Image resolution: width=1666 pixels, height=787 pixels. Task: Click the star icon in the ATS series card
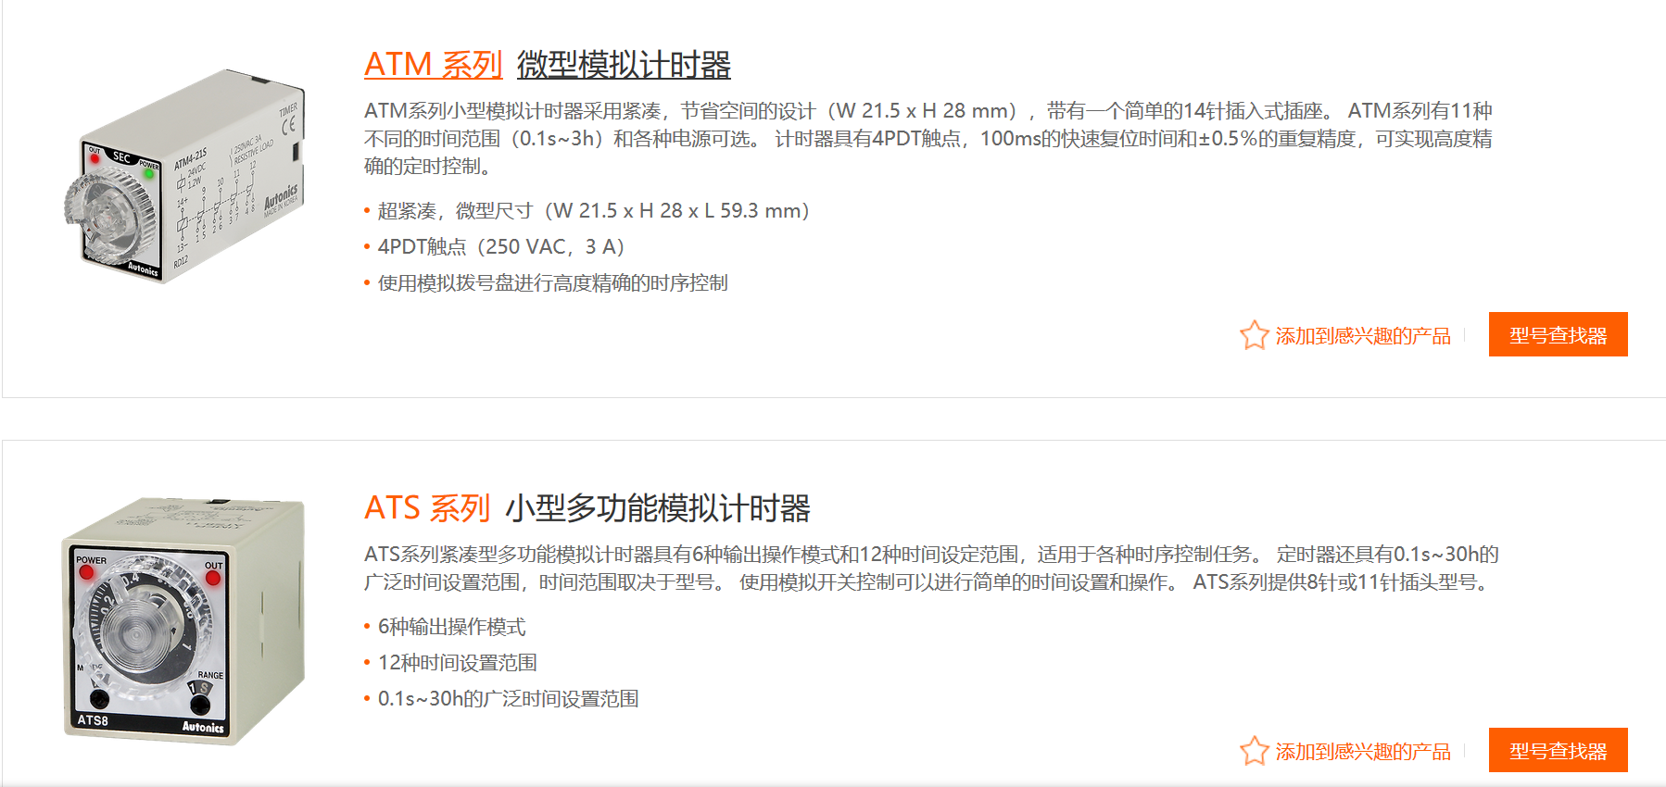click(x=1254, y=751)
